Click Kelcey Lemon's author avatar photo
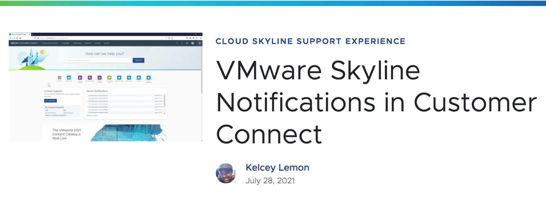Screen dimensions: 546x206 tap(226, 173)
